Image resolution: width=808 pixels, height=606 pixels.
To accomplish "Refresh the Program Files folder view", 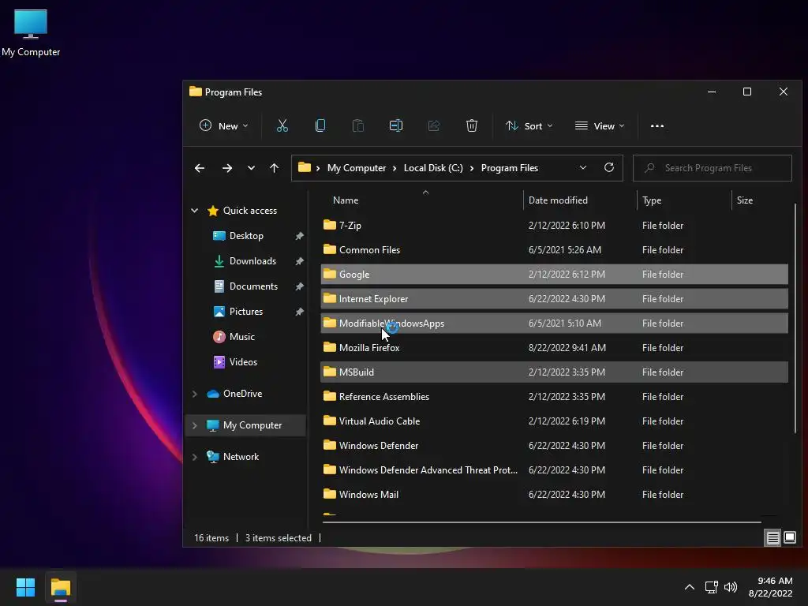I will click(x=609, y=167).
